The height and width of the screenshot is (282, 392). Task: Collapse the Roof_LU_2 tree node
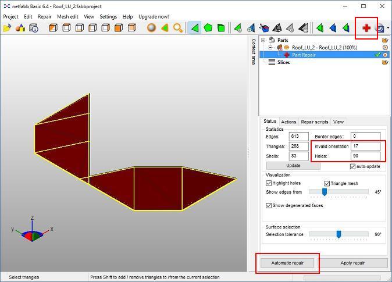pos(270,48)
